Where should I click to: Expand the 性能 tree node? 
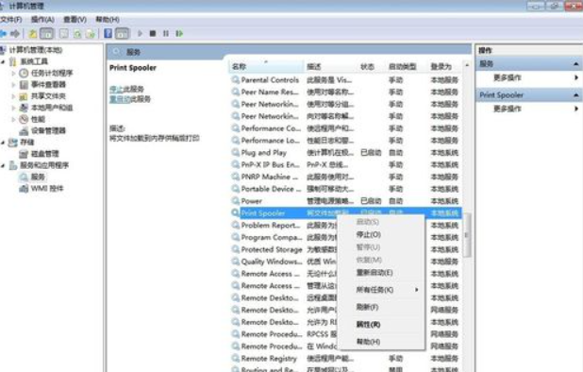[14, 119]
